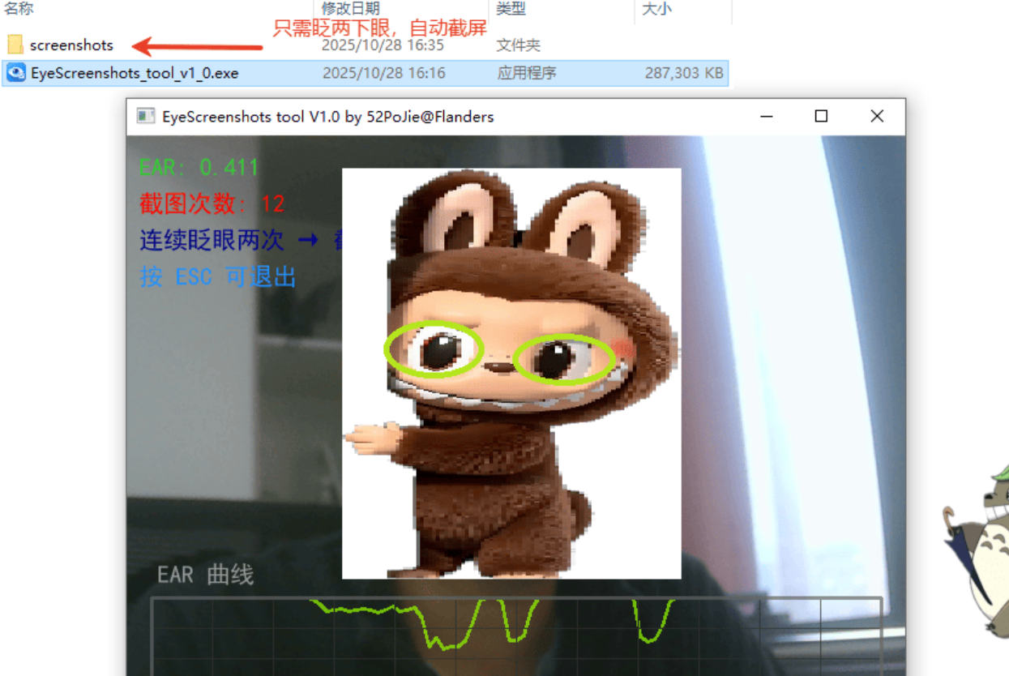Minimize the EyeScreenshots tool window

pos(766,117)
